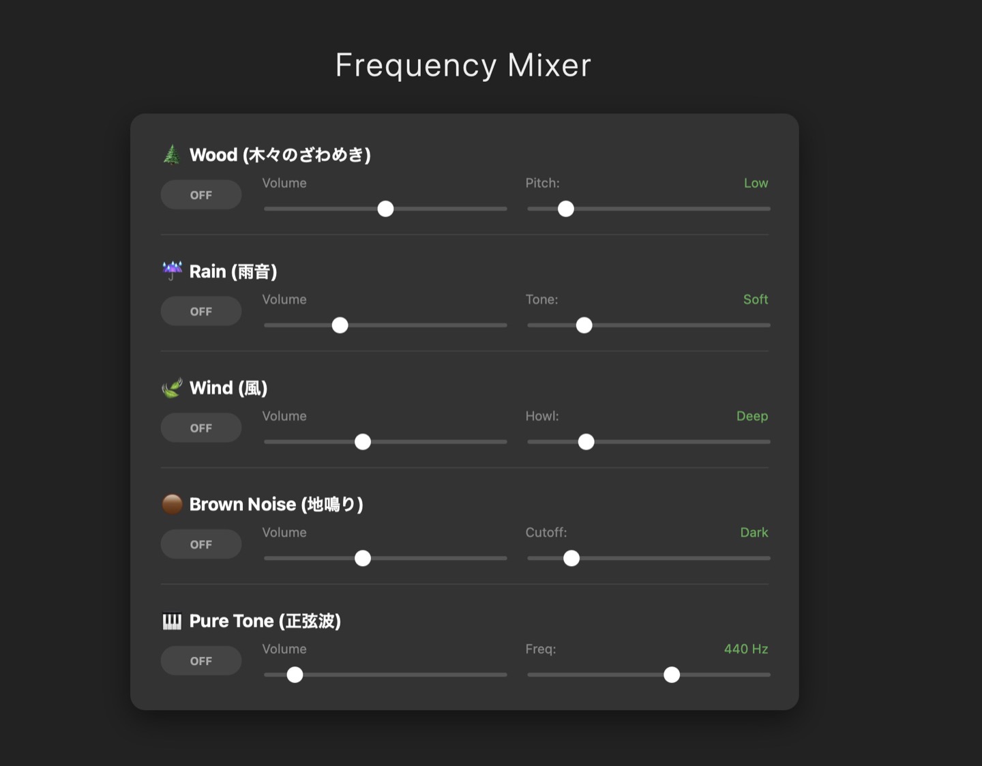The width and height of the screenshot is (982, 766).
Task: Turn on the Wood sound toggle
Action: point(201,195)
